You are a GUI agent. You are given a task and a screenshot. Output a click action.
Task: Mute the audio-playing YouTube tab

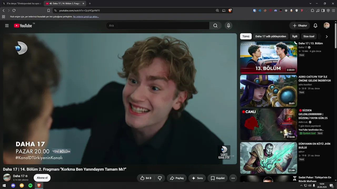pos(51,3)
